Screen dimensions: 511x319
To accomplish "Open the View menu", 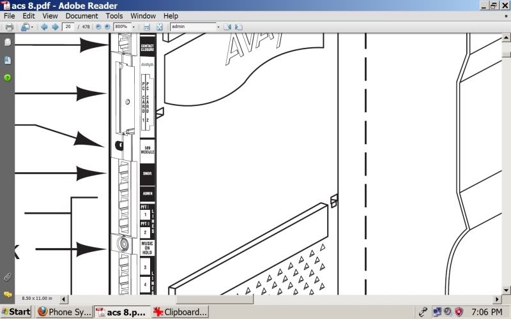I will click(x=50, y=16).
